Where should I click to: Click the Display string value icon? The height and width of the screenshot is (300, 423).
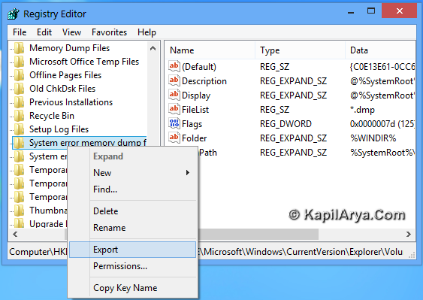click(x=174, y=95)
